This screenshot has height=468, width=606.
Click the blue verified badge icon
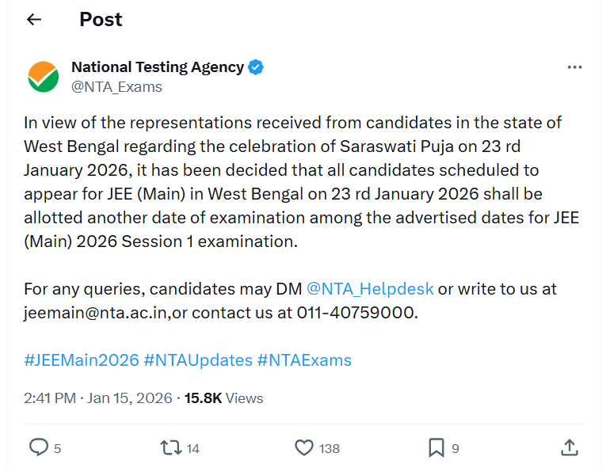click(255, 67)
